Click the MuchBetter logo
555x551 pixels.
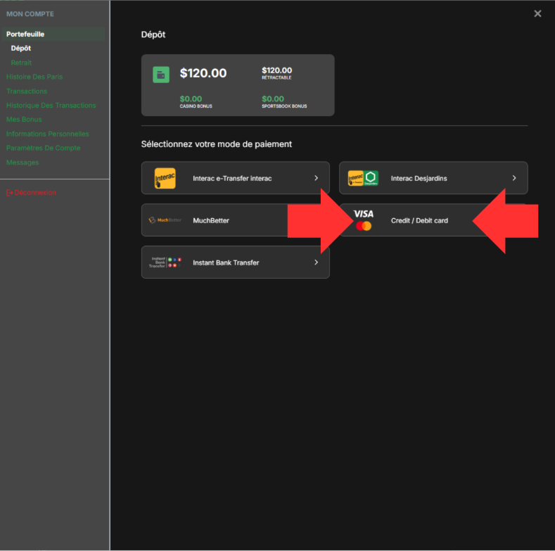tap(165, 220)
